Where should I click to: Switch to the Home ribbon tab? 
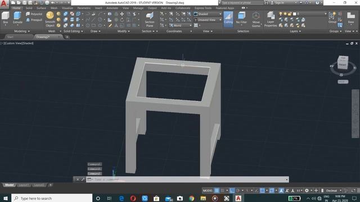[x=16, y=8]
